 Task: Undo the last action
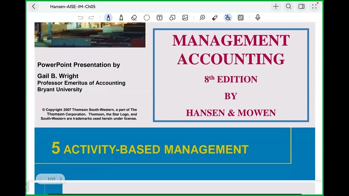(80, 18)
